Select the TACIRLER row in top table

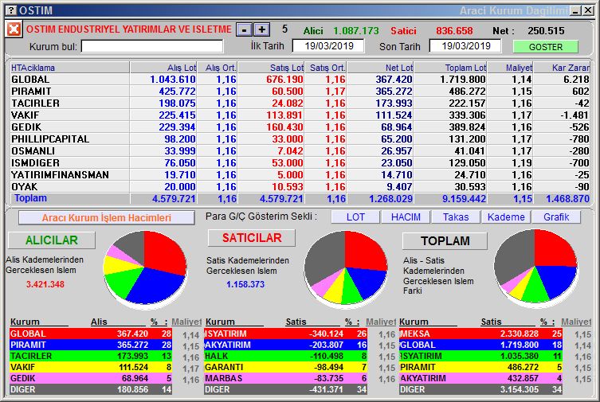300,103
